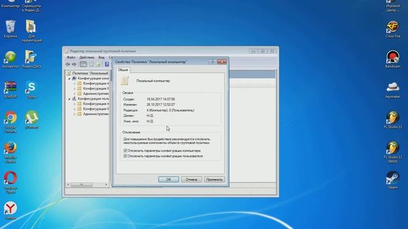Click the question mark help button in dialog title

coord(212,62)
